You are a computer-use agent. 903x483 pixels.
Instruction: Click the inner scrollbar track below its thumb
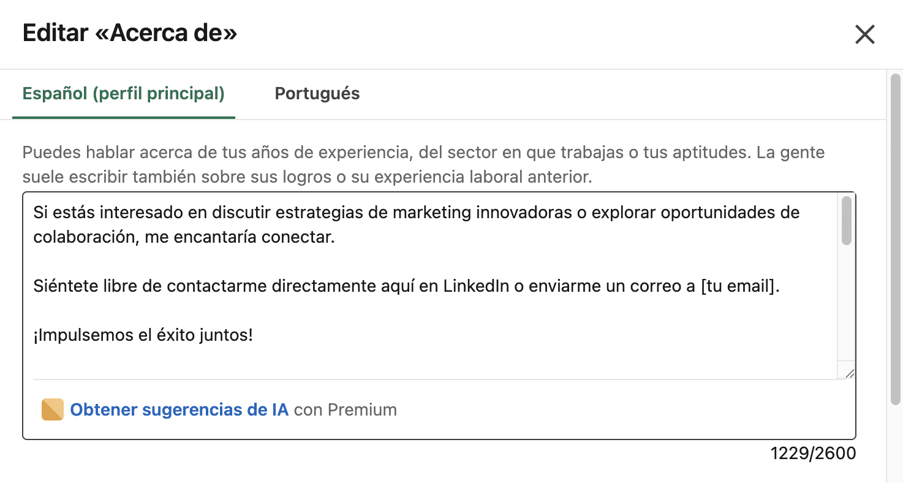(847, 306)
